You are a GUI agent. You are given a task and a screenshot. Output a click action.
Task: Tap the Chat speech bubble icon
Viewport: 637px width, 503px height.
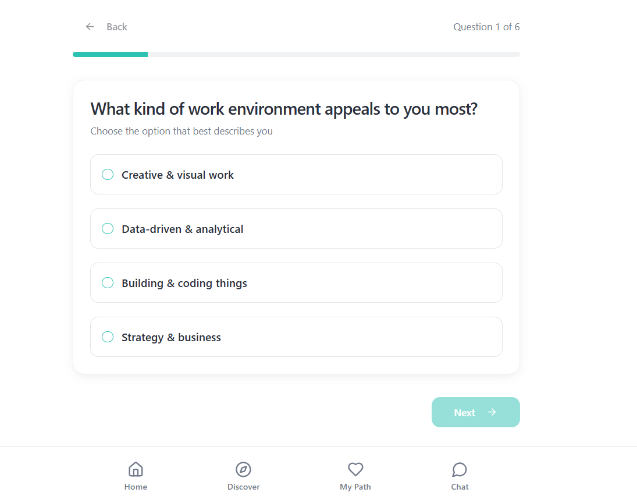click(x=459, y=469)
